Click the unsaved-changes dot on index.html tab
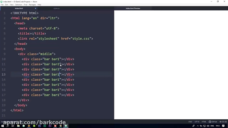Image resolution: width=228 pixels, height=128 pixels. (35, 8)
